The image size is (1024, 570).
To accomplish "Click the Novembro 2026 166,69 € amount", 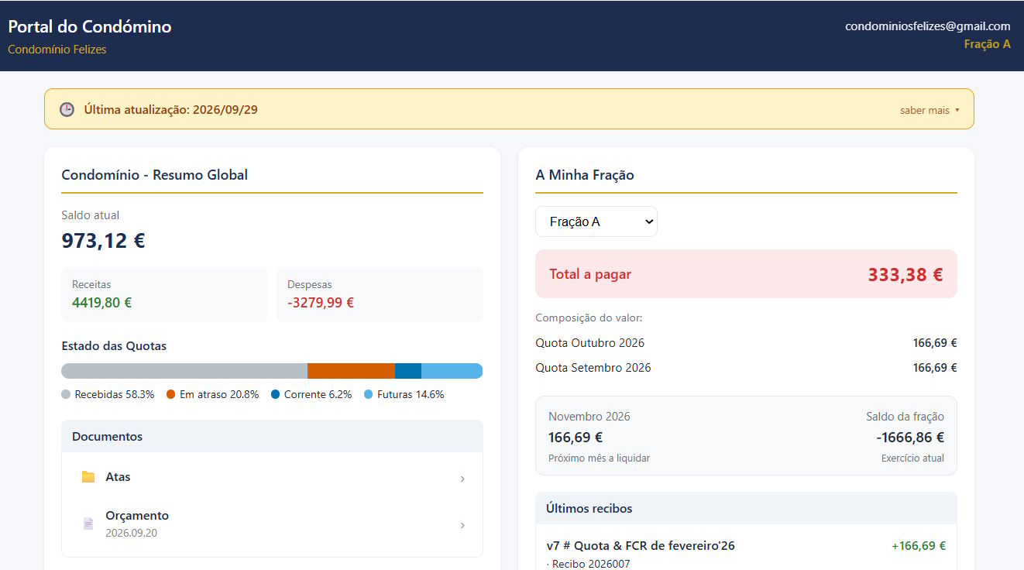I will pos(576,438).
